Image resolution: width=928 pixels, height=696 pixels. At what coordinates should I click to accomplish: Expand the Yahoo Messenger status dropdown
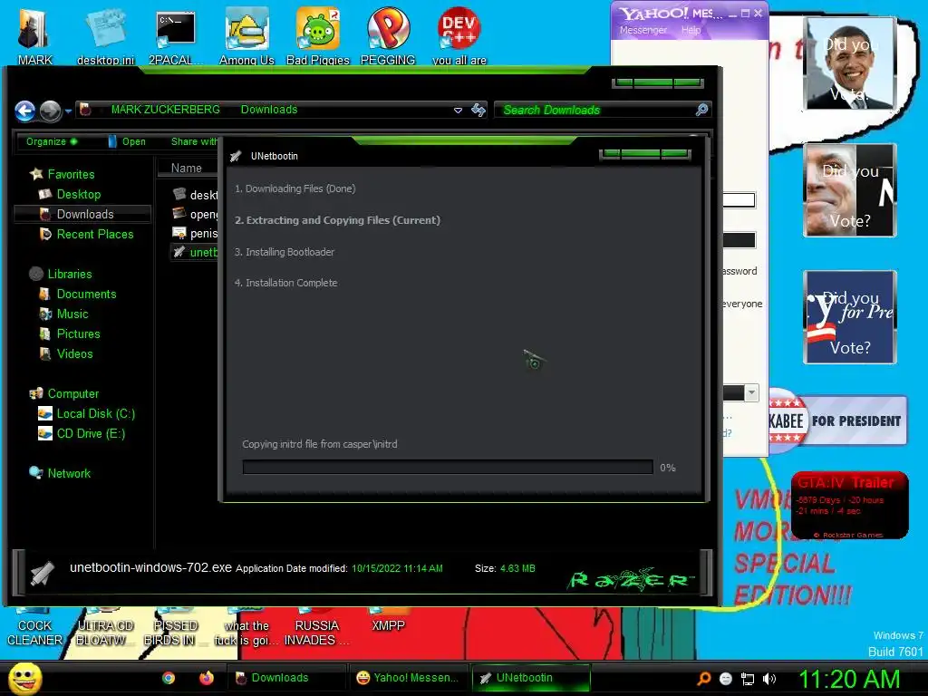[751, 392]
